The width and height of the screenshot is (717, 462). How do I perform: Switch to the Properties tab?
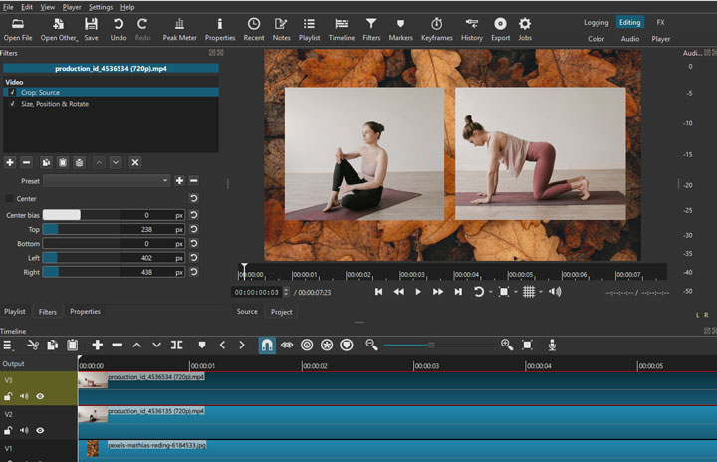[x=85, y=312]
